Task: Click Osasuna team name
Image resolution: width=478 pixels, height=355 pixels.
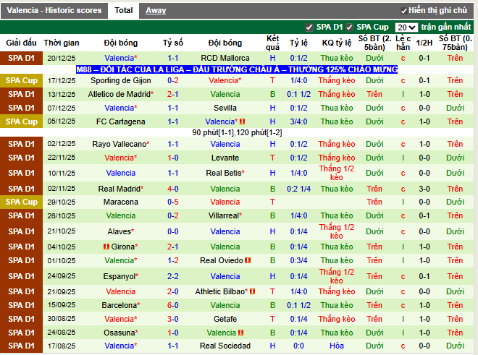Action: pyautogui.click(x=119, y=333)
